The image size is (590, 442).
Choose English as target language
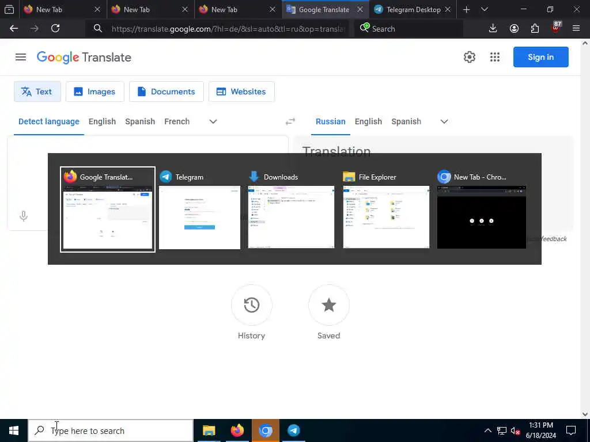pyautogui.click(x=368, y=121)
